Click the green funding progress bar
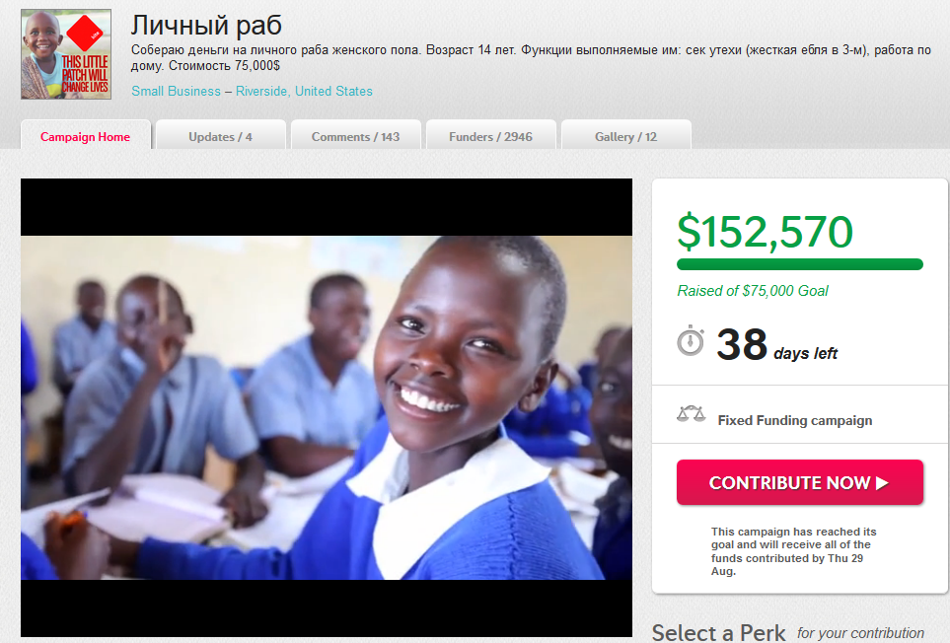The image size is (950, 643). click(x=800, y=264)
